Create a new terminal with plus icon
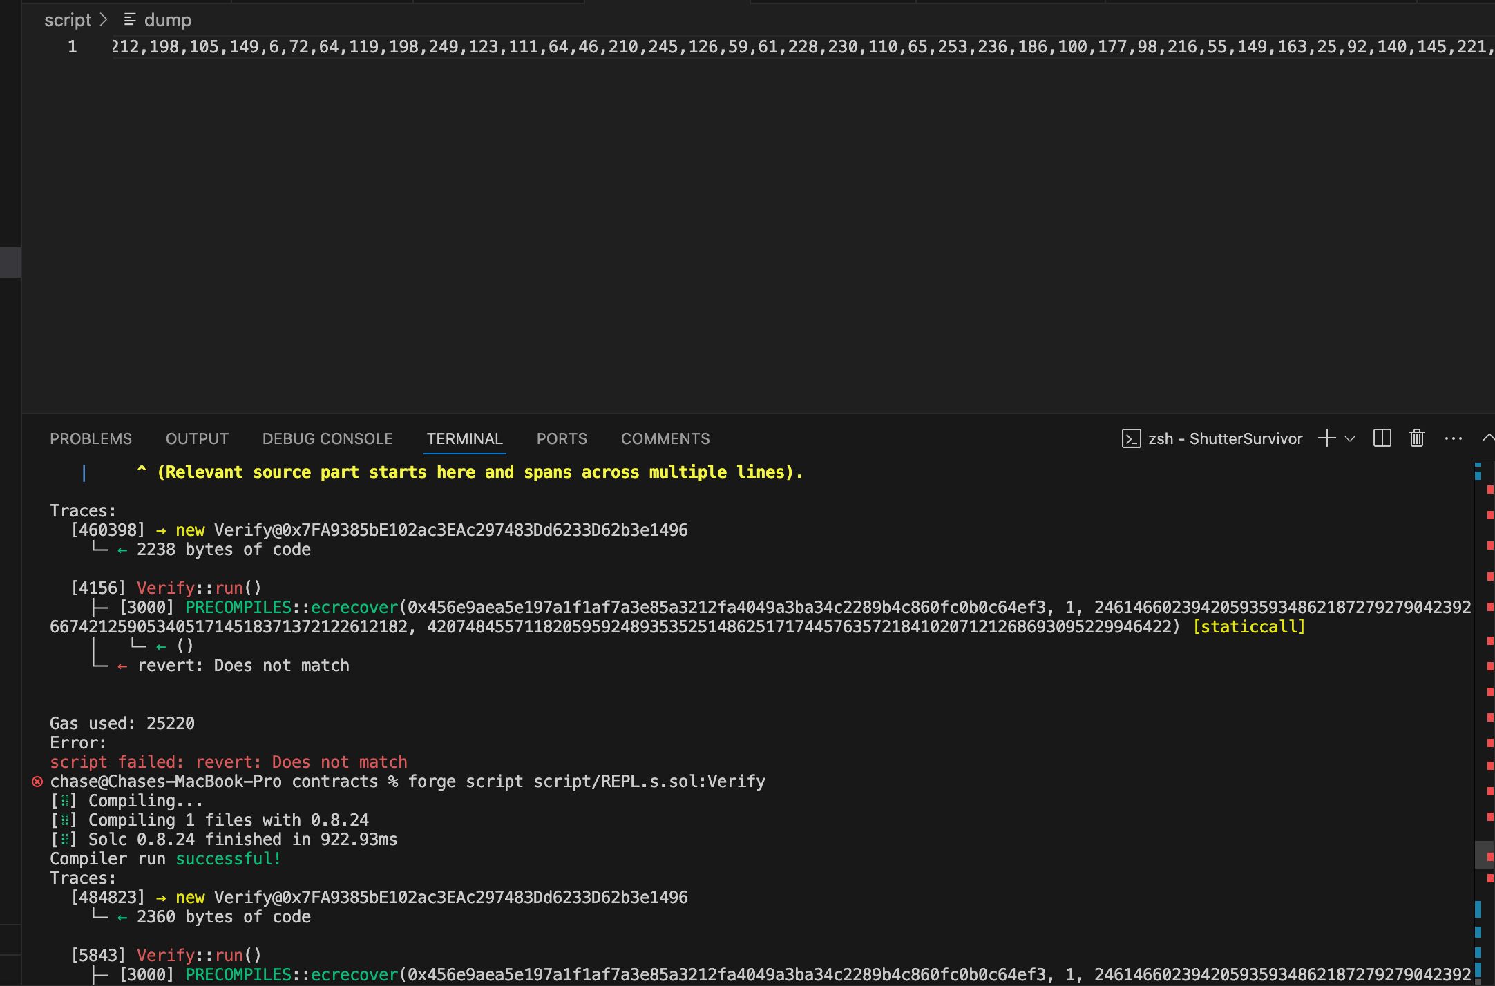1495x986 pixels. click(1326, 438)
